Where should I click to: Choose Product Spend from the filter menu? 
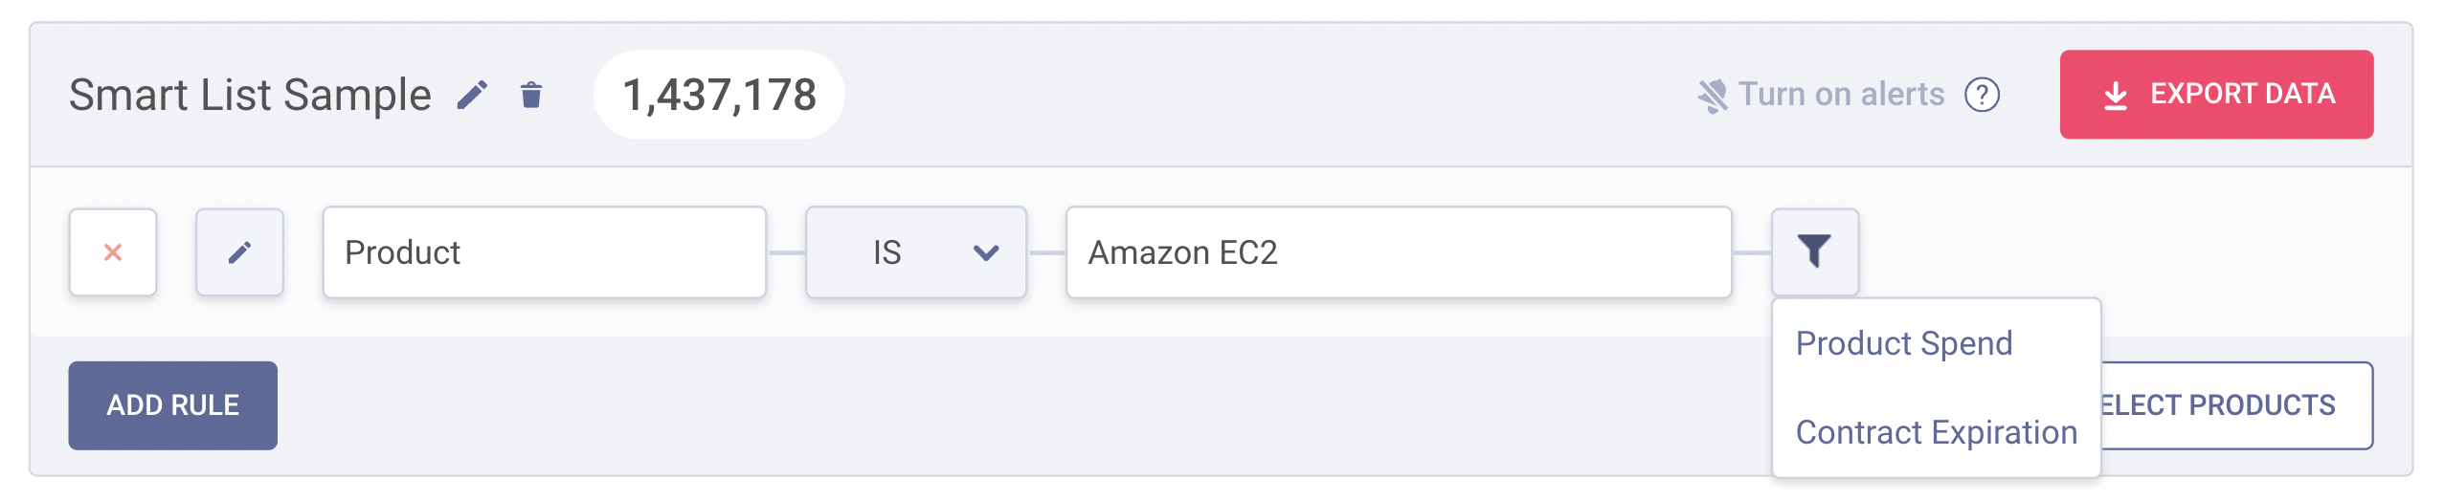click(x=1903, y=343)
